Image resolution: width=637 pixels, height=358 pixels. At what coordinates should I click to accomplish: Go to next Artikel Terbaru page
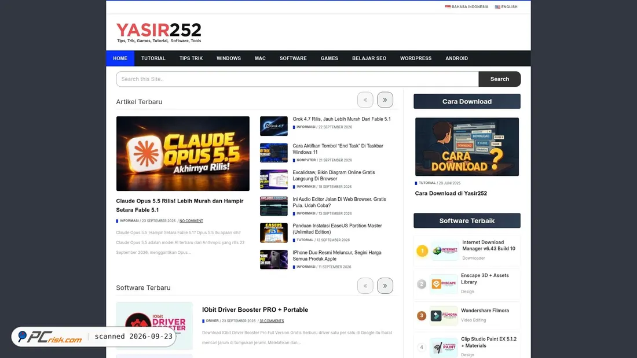(x=385, y=100)
